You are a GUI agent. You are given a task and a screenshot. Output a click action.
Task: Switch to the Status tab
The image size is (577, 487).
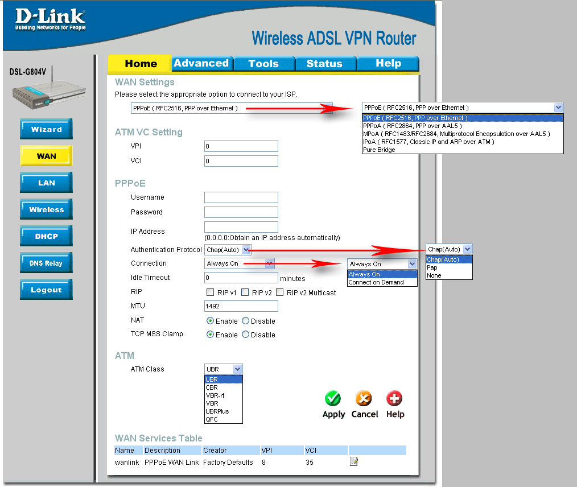click(325, 63)
